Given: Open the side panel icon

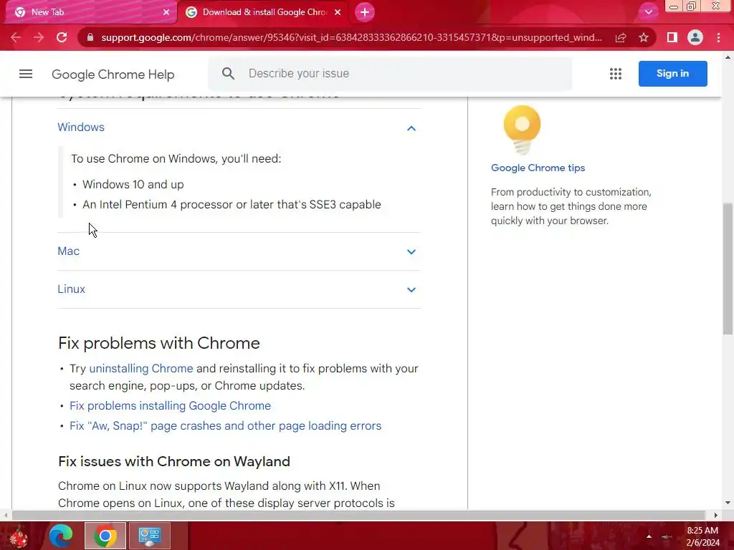Looking at the screenshot, I should pyautogui.click(x=672, y=37).
